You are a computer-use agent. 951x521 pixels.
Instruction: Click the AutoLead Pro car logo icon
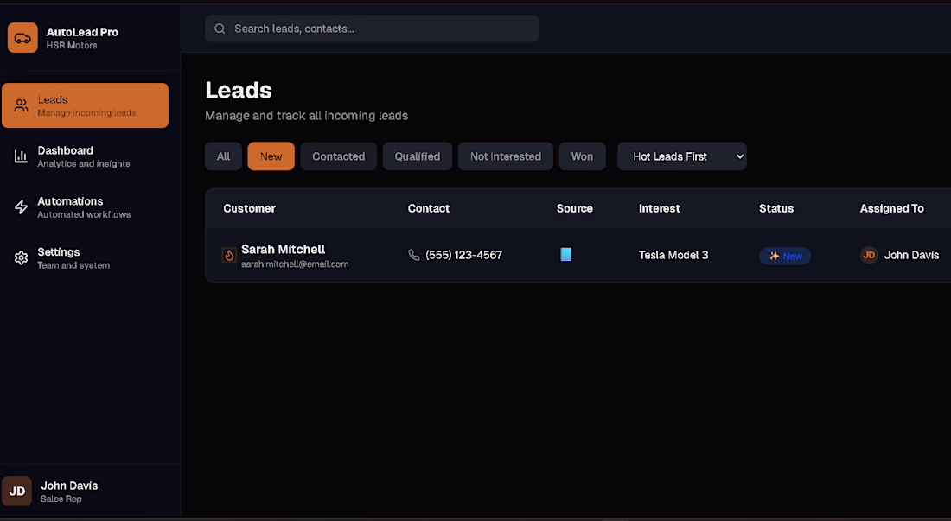22,37
